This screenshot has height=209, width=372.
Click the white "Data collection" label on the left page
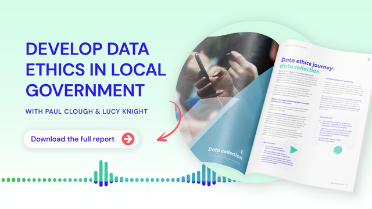pos(226,153)
